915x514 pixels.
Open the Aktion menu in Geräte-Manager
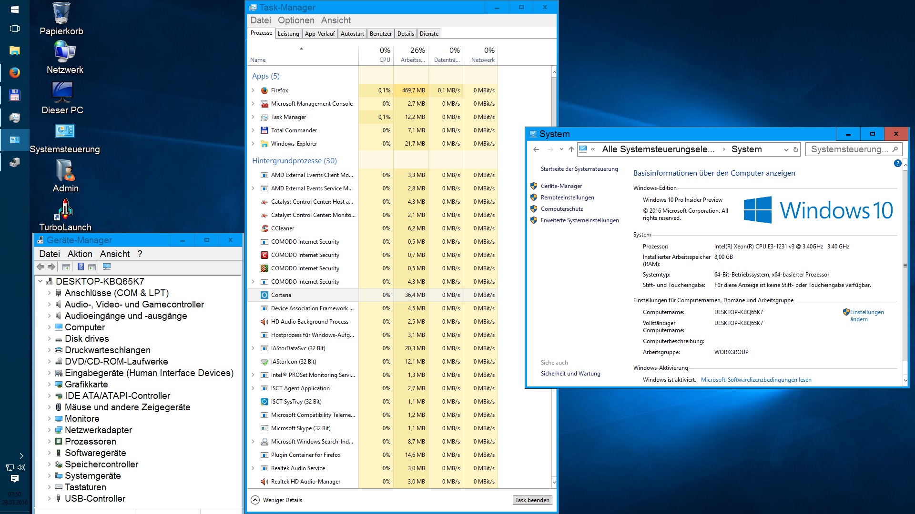(80, 254)
